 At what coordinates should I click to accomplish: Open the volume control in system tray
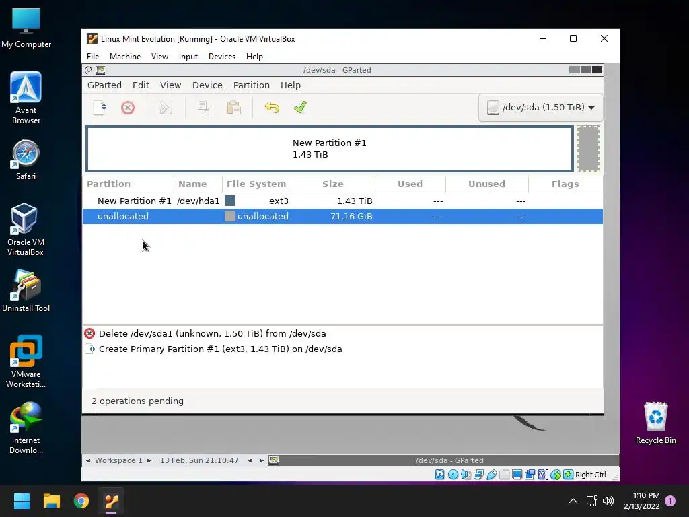(608, 501)
